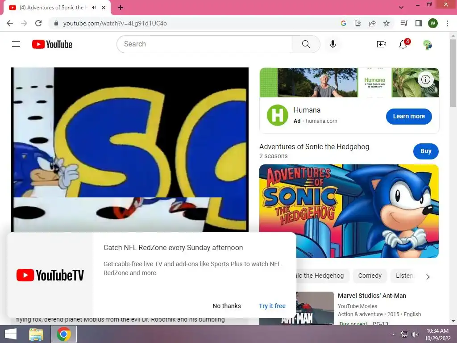Image resolution: width=457 pixels, height=343 pixels.
Task: Bookmark this tab with star icon
Action: (386, 23)
